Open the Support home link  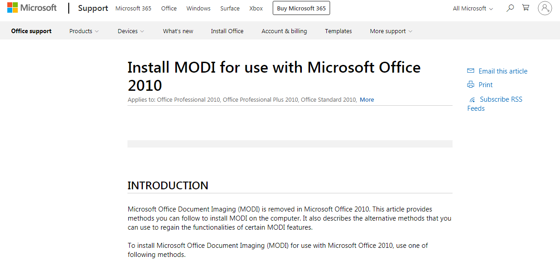93,9
